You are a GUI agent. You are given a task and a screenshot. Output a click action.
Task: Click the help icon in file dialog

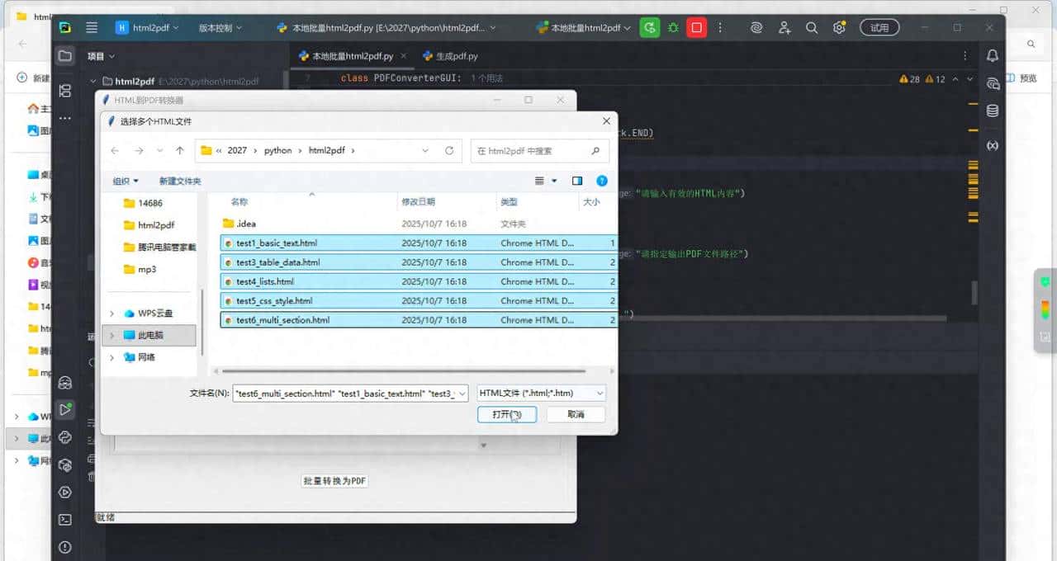[602, 181]
